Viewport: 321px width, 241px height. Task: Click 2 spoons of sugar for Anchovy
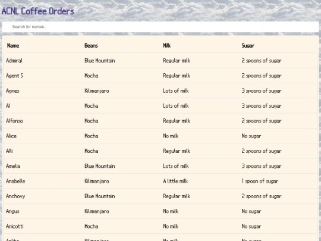point(262,196)
